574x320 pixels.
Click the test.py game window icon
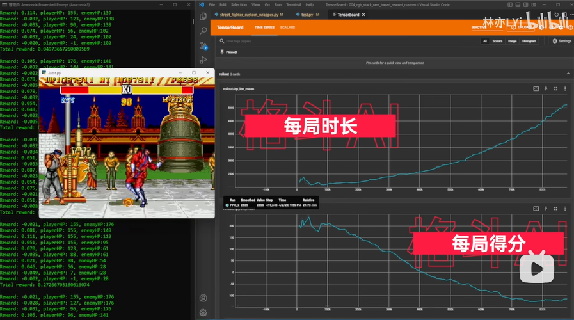(44, 72)
